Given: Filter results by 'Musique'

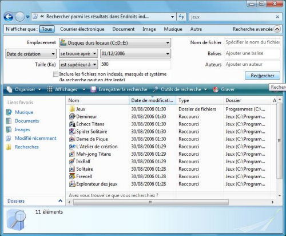Looking at the screenshot, I should pos(173,29).
